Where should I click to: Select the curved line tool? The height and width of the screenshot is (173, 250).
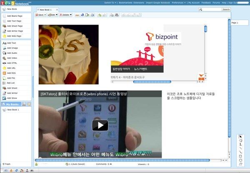(x=240, y=152)
